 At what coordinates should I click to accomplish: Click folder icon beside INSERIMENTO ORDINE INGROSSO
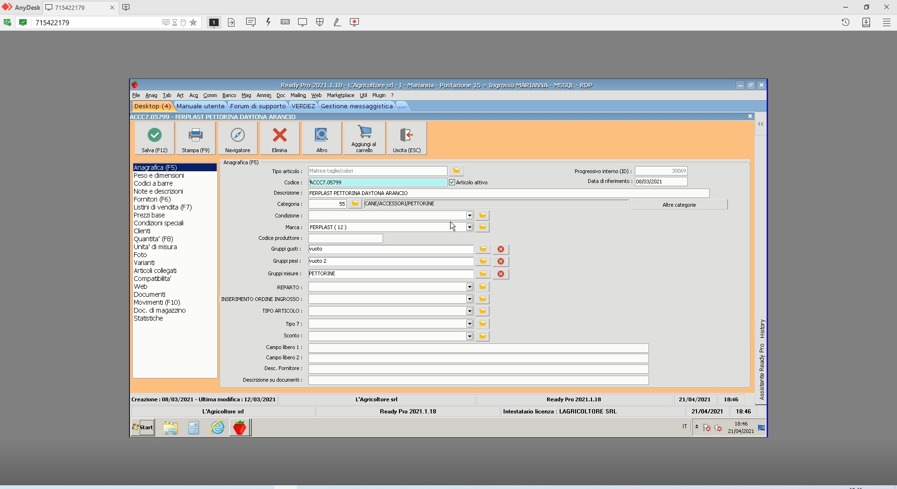click(x=483, y=299)
